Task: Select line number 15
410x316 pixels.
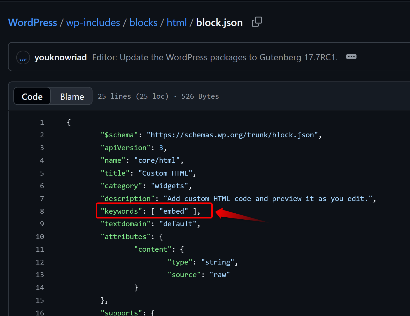Action: 40,300
